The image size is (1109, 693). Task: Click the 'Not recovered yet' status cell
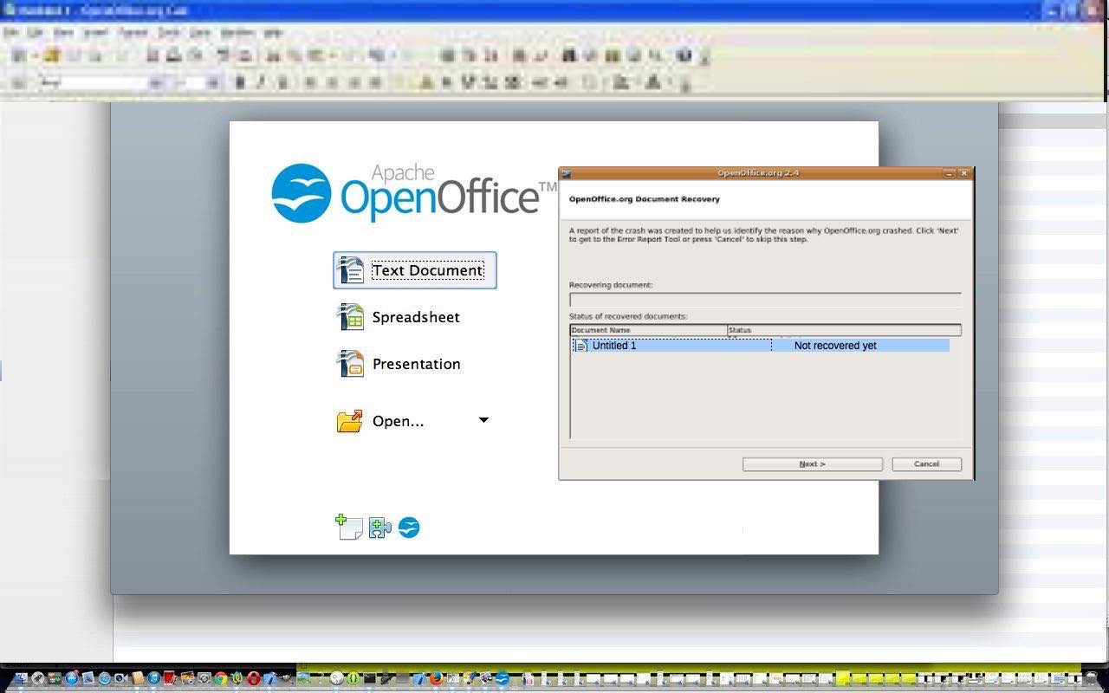click(x=835, y=346)
